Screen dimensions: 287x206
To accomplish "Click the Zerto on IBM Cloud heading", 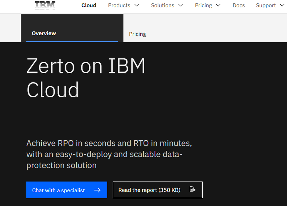I will click(86, 78).
